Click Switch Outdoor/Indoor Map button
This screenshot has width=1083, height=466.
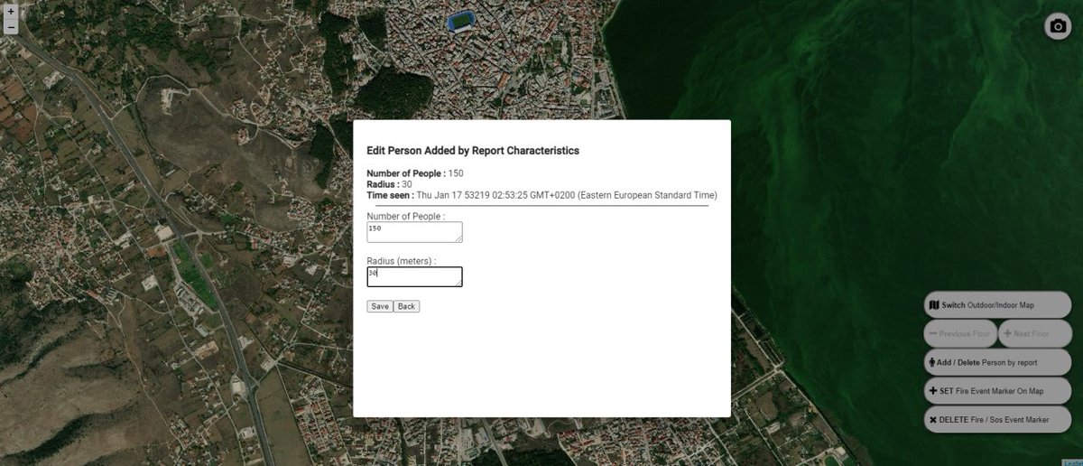[x=997, y=305]
